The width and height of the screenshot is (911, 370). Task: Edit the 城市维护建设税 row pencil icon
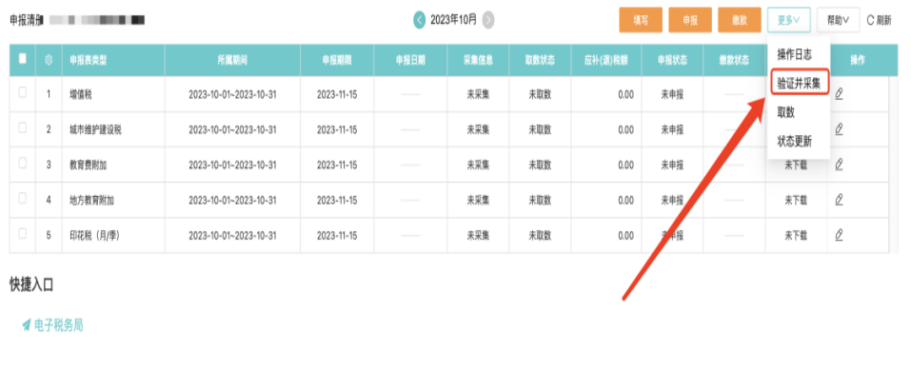(839, 129)
